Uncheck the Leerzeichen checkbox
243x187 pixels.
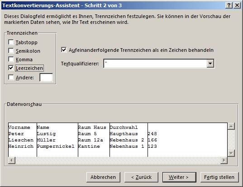[x=11, y=68]
